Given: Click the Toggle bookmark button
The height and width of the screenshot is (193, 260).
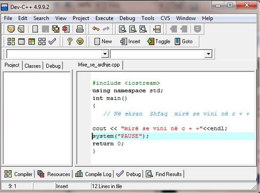Looking at the screenshot, I should [x=159, y=41].
